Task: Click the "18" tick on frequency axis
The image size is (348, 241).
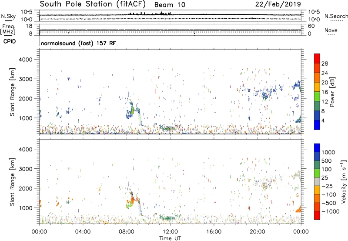Action: point(29,26)
